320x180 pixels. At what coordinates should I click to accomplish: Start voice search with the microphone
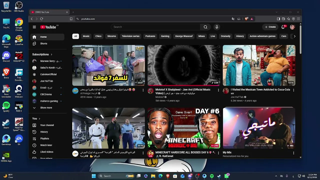point(217,27)
